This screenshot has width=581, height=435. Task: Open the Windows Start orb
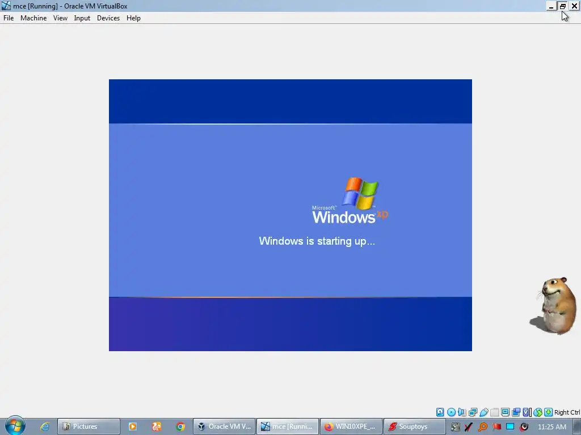pyautogui.click(x=15, y=426)
